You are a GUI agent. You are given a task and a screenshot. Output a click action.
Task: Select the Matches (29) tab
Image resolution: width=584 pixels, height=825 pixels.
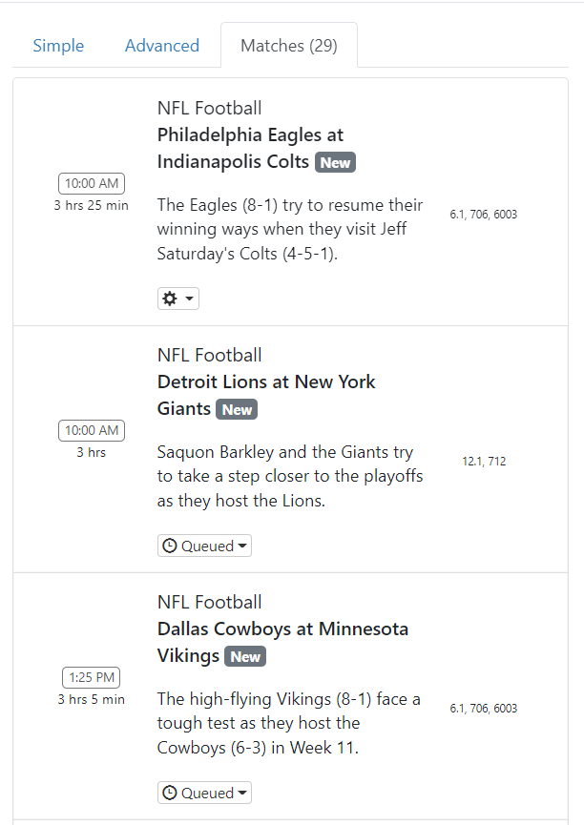click(x=288, y=46)
